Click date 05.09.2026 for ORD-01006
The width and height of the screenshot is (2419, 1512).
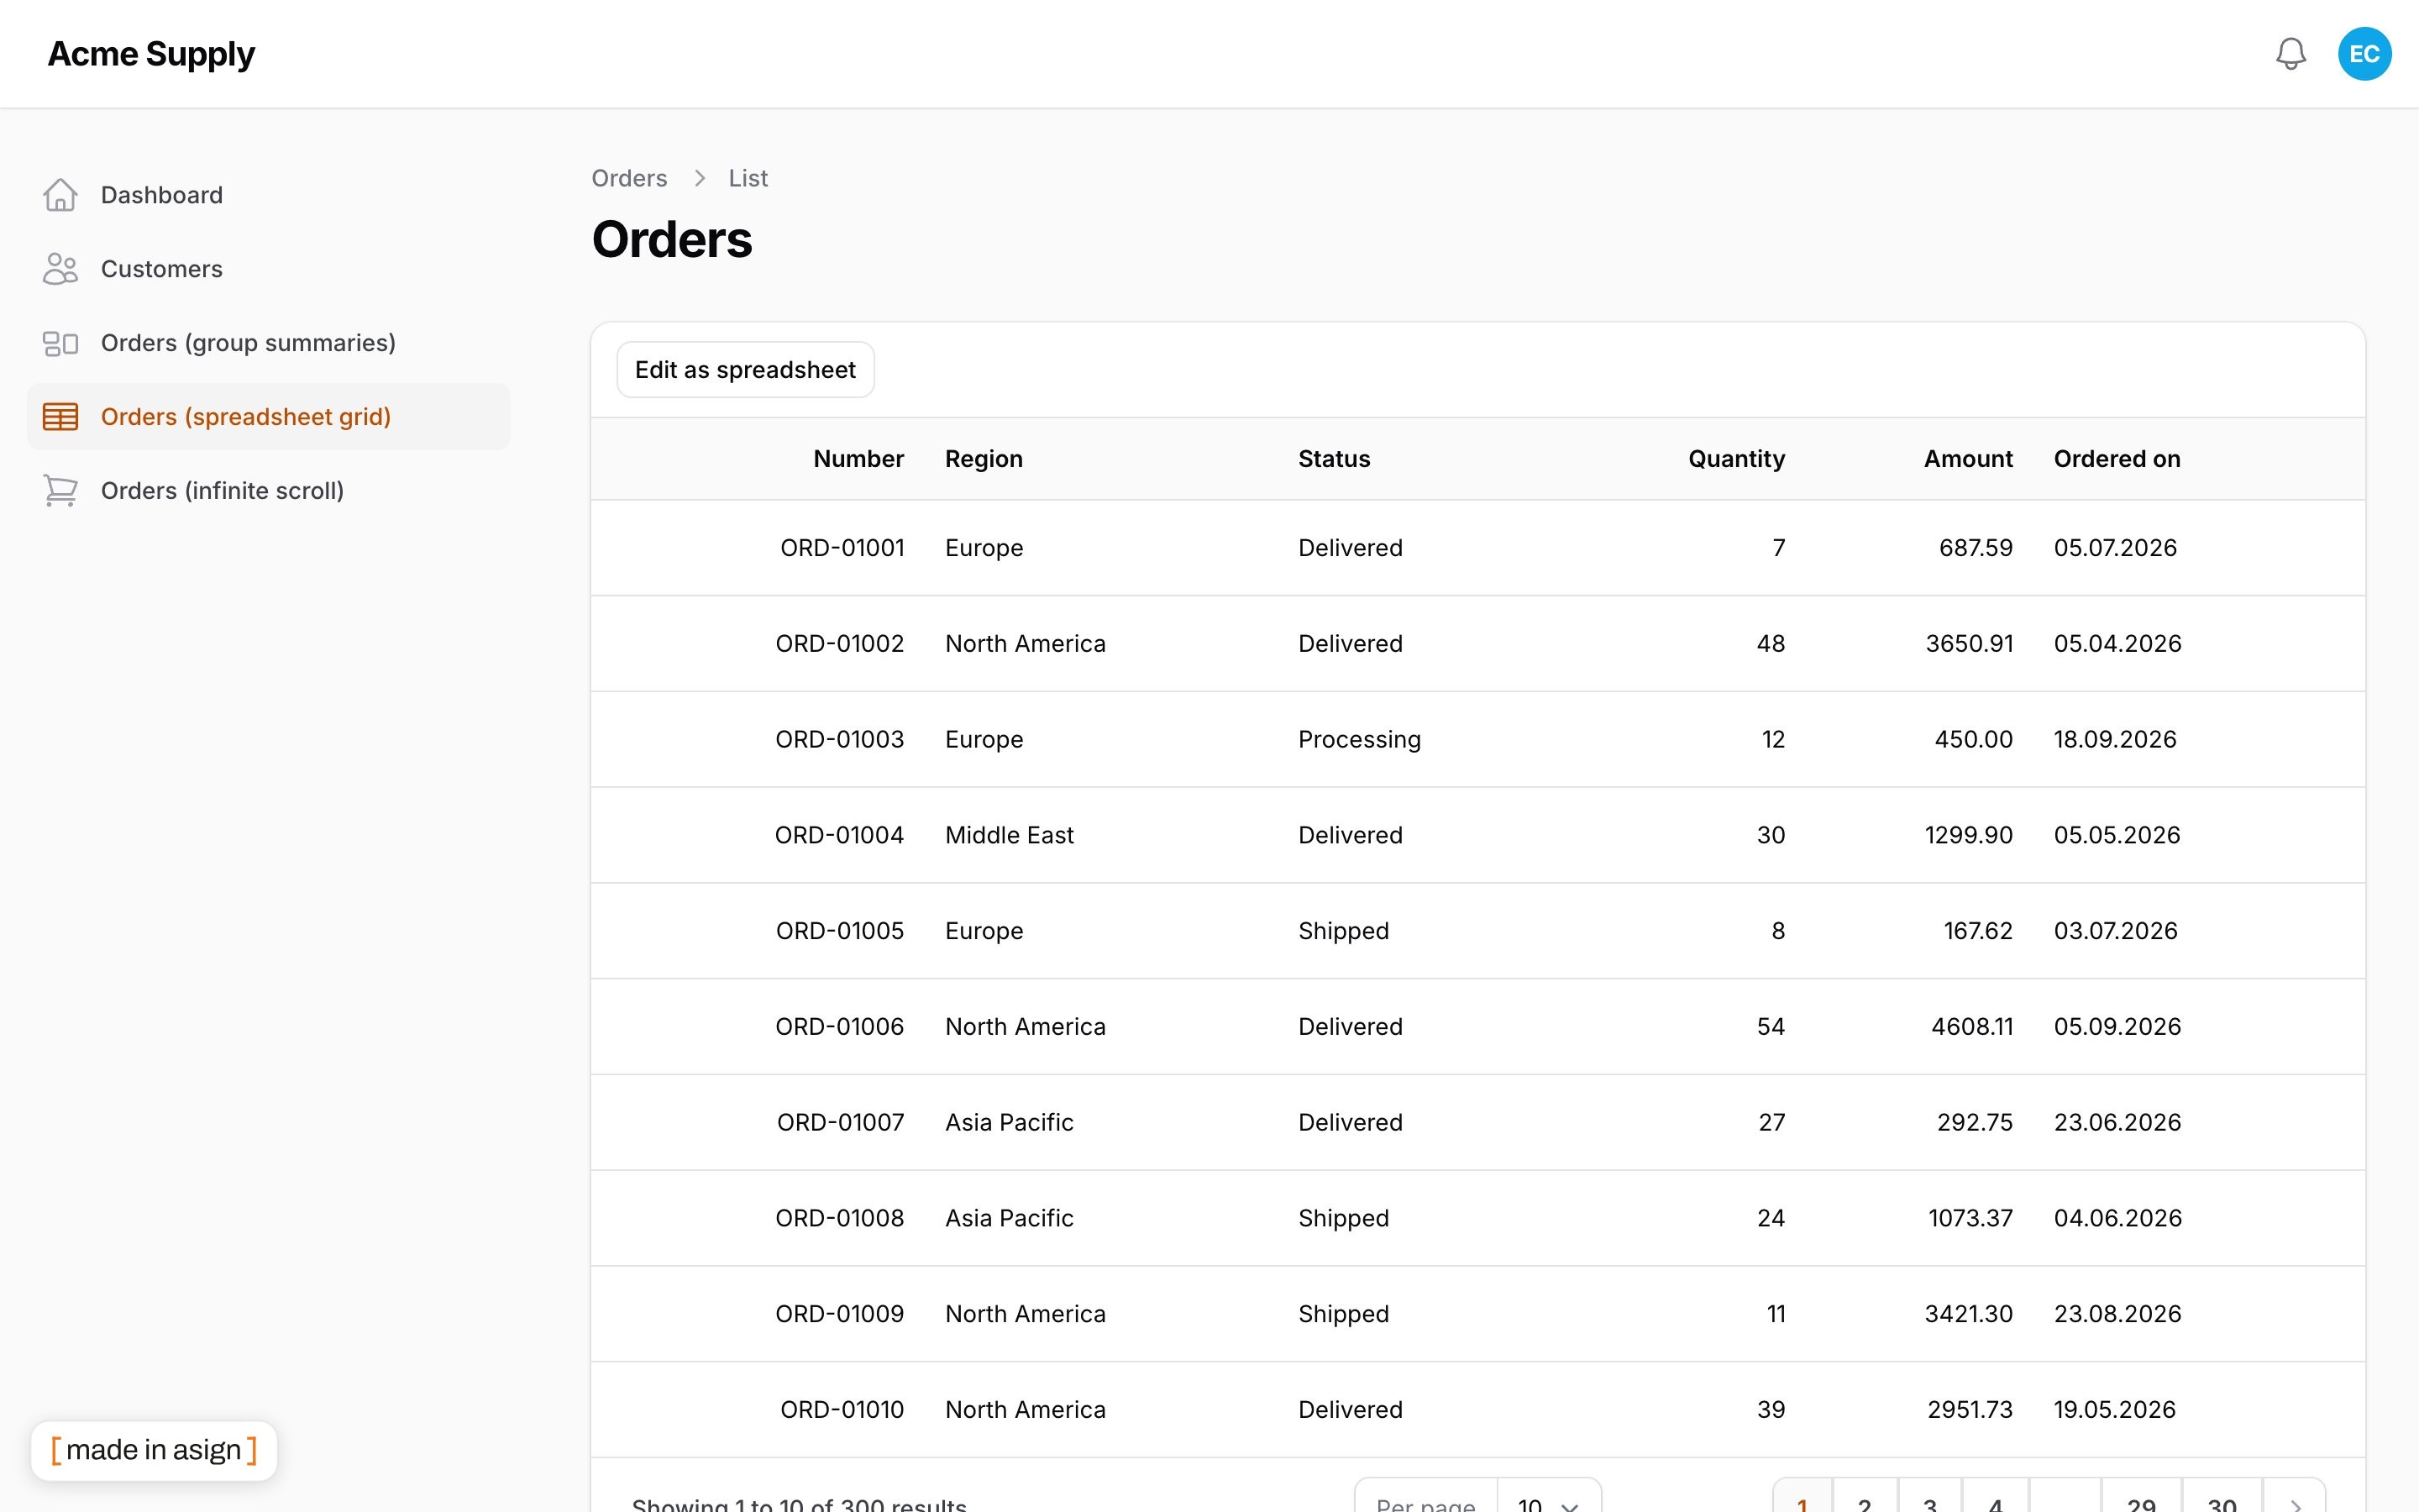(x=2117, y=1027)
